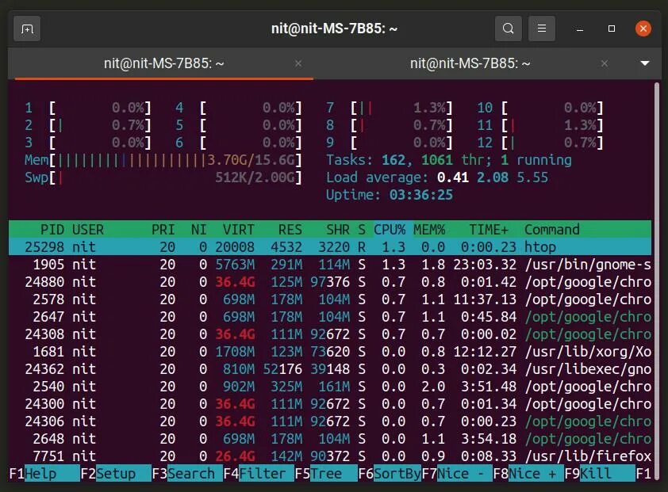Sort by the RES column header
This screenshot has width=668, height=492.
coord(290,230)
